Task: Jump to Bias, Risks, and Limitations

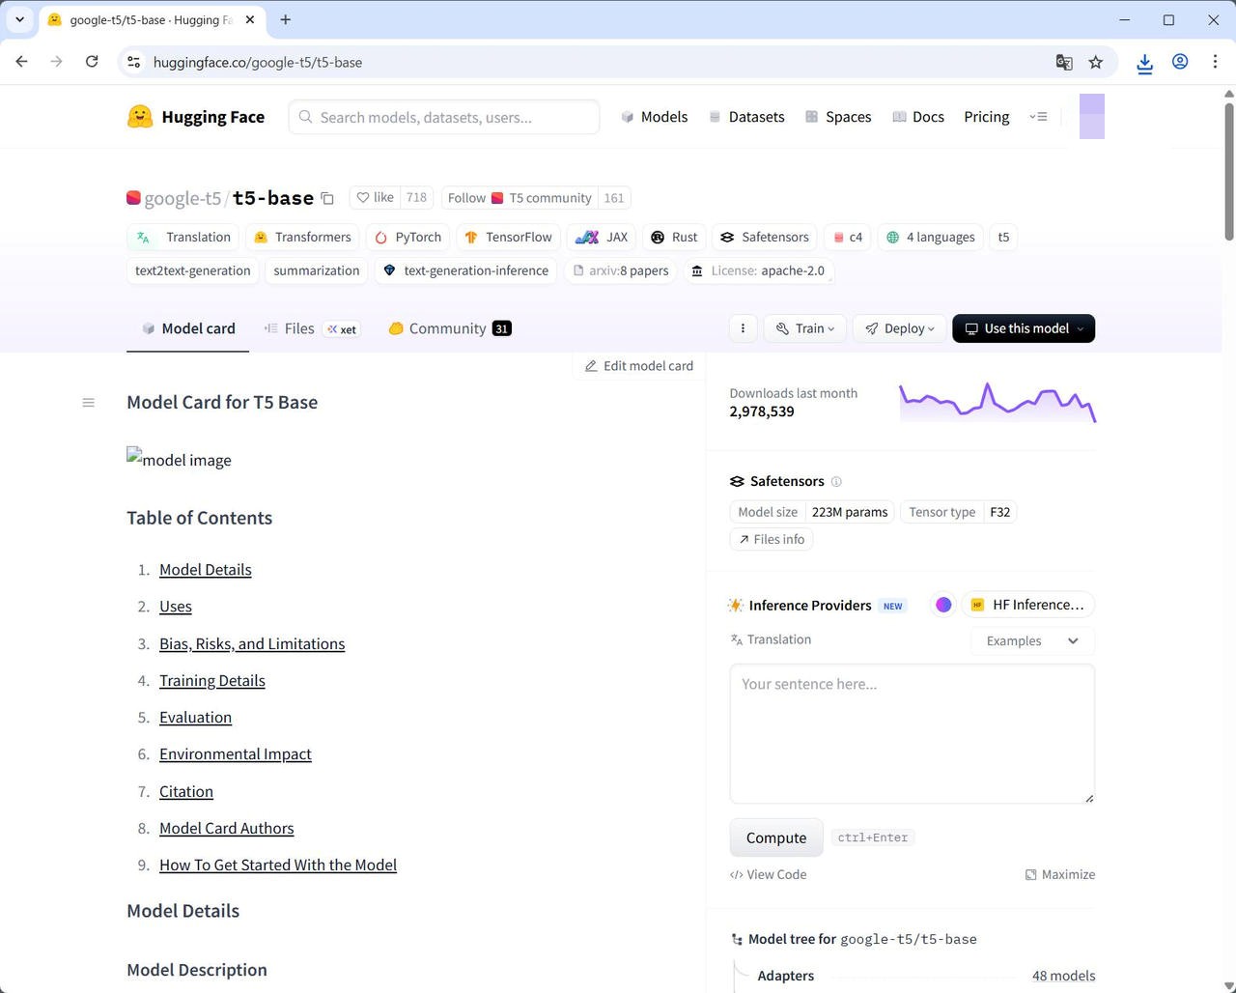Action: pyautogui.click(x=252, y=643)
